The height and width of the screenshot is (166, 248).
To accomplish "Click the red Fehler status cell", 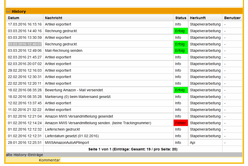I will (181, 123).
